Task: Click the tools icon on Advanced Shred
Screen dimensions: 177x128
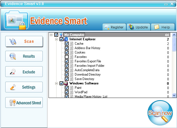Action: [x=12, y=103]
